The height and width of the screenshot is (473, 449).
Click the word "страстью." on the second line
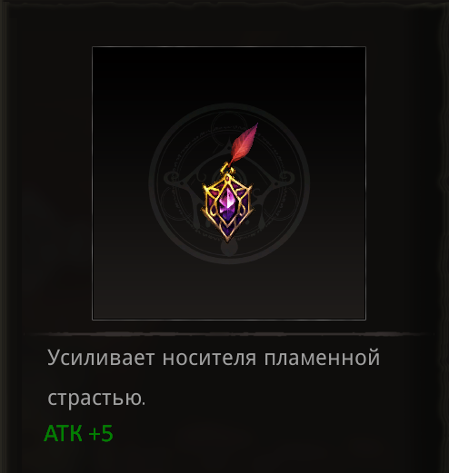(96, 398)
